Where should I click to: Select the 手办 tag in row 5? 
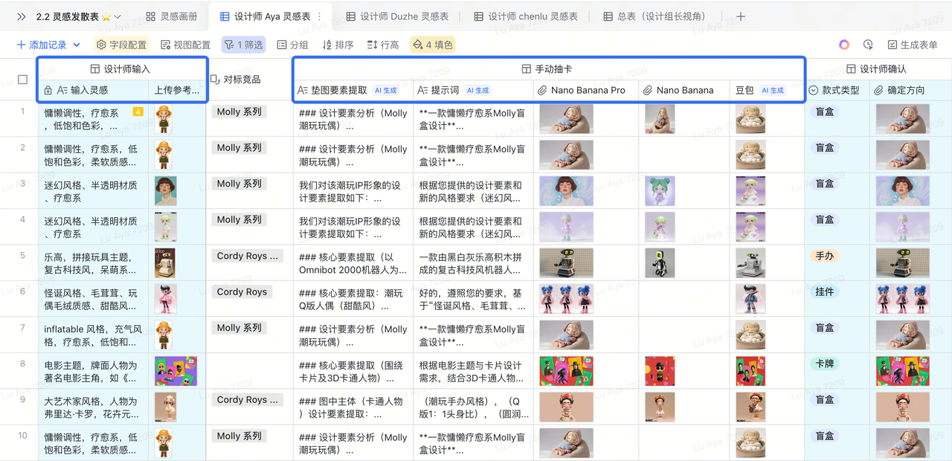pyautogui.click(x=825, y=256)
